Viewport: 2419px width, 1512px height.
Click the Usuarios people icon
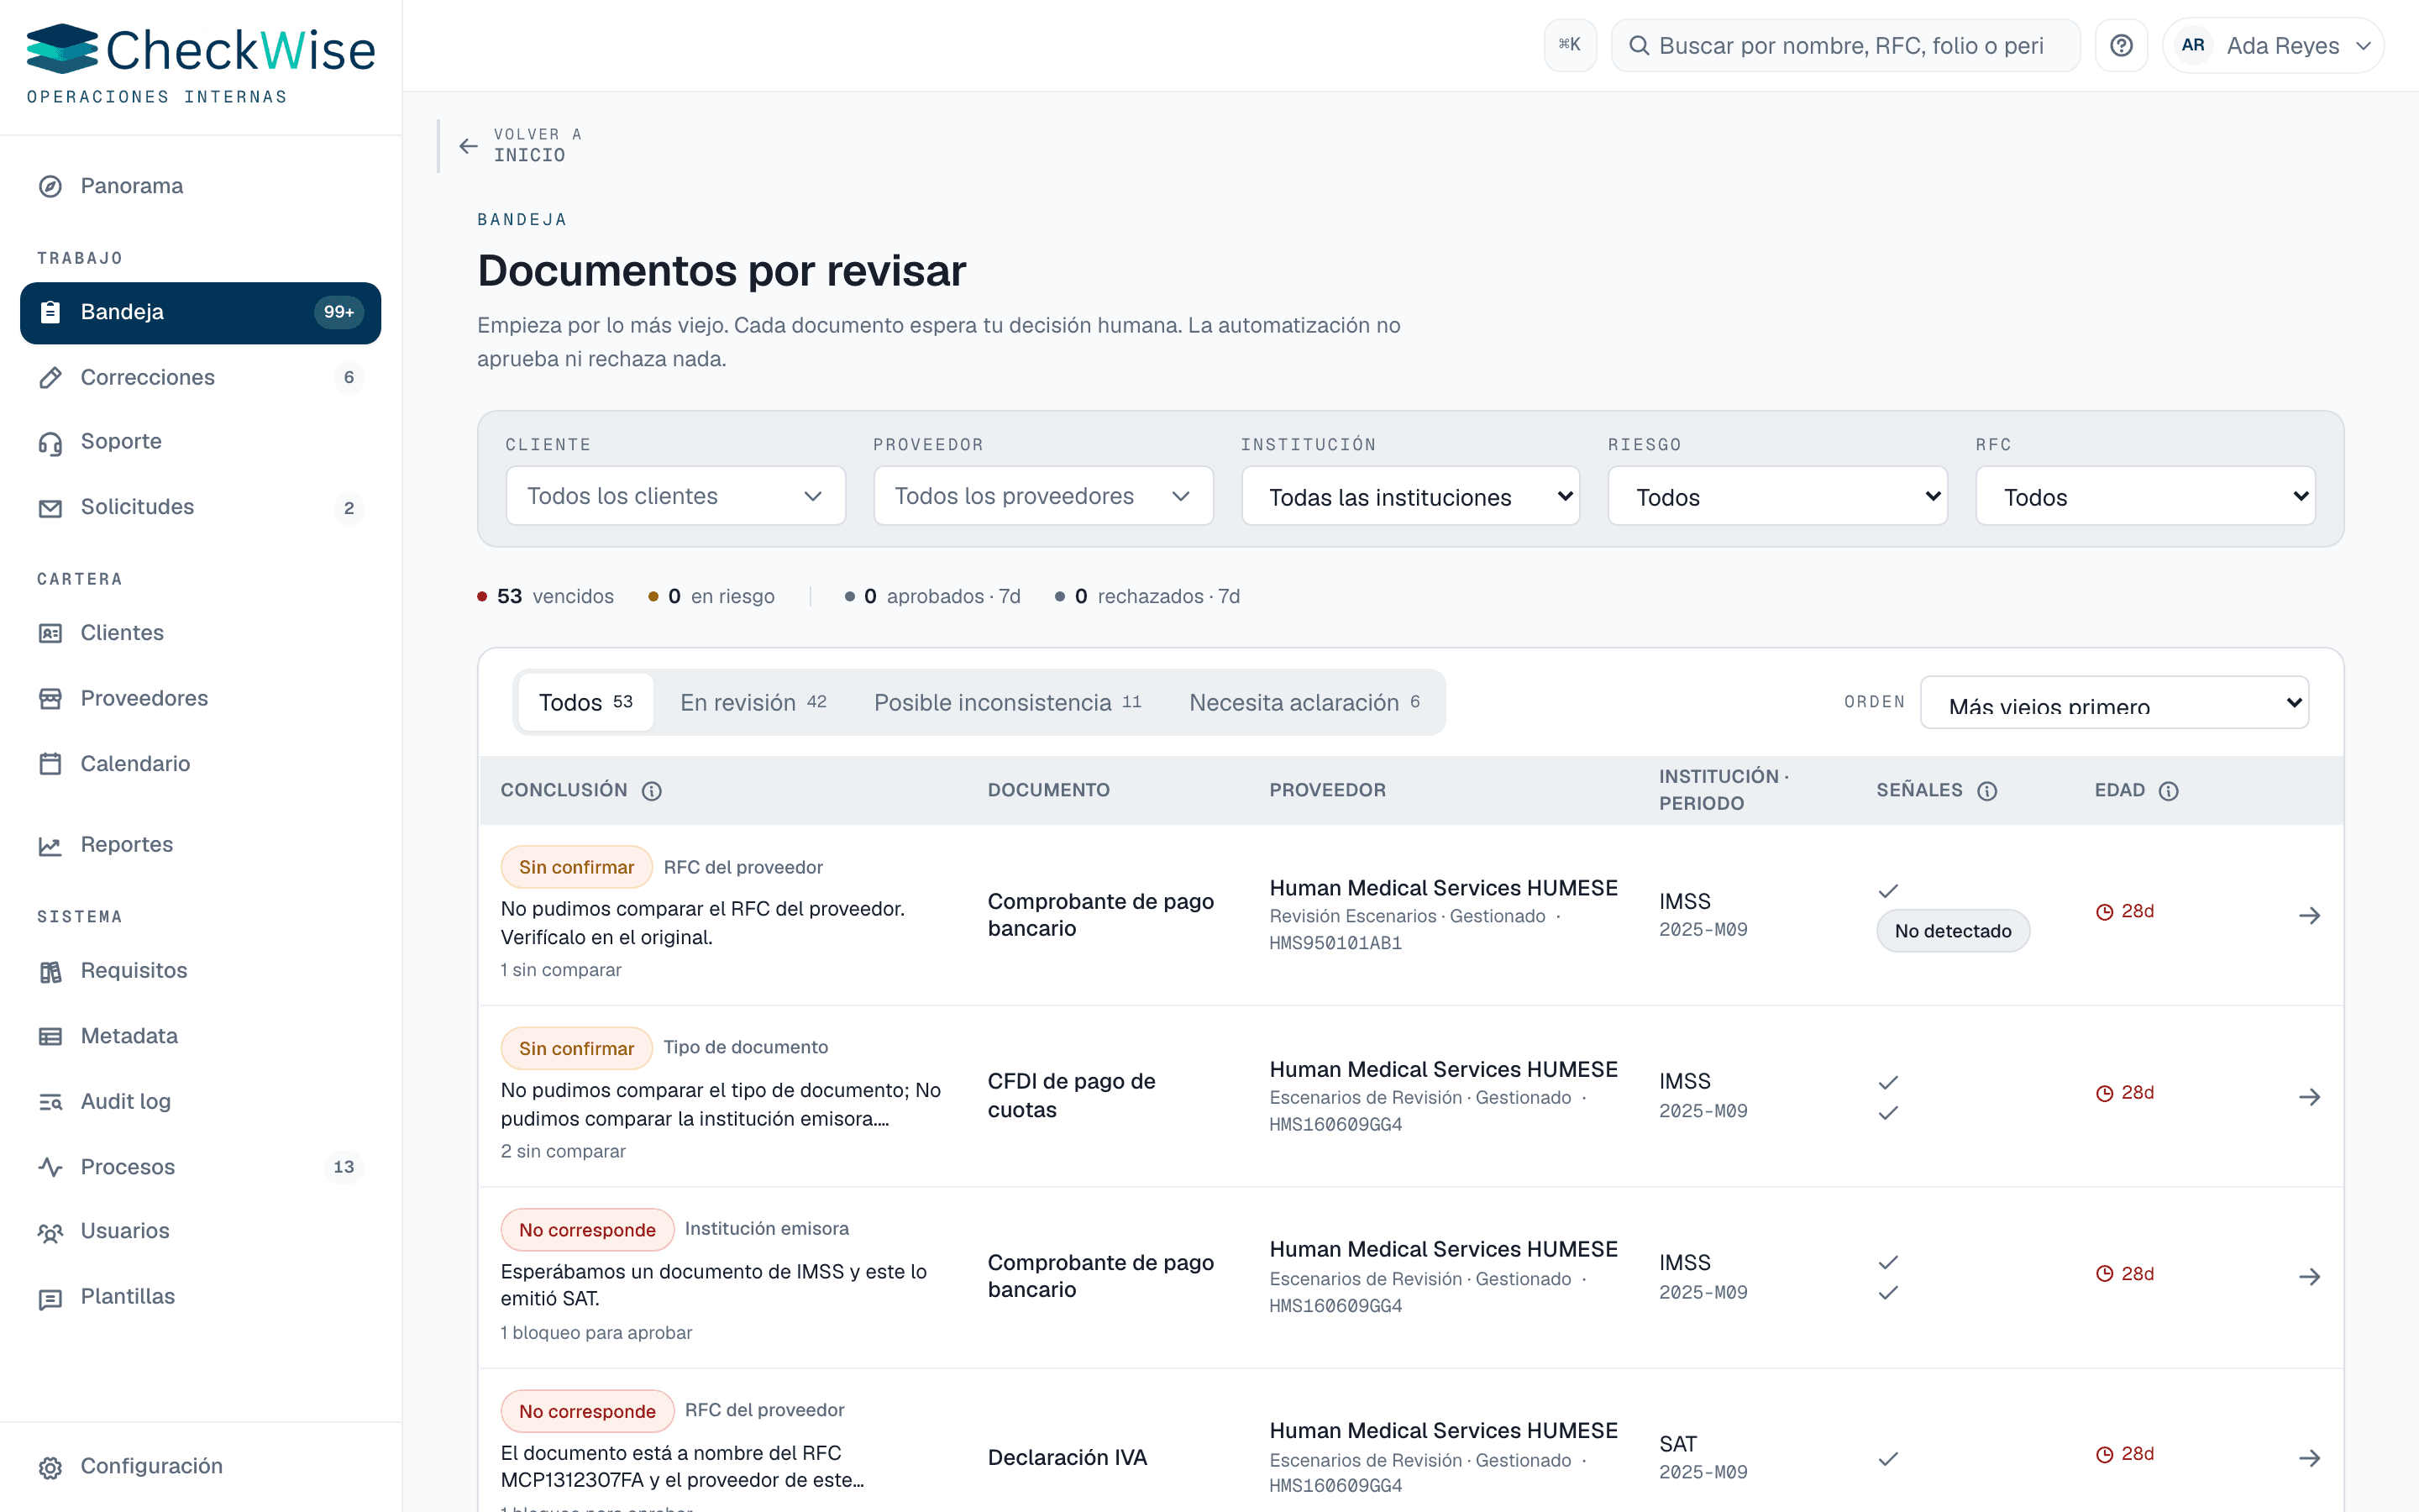tap(50, 1232)
